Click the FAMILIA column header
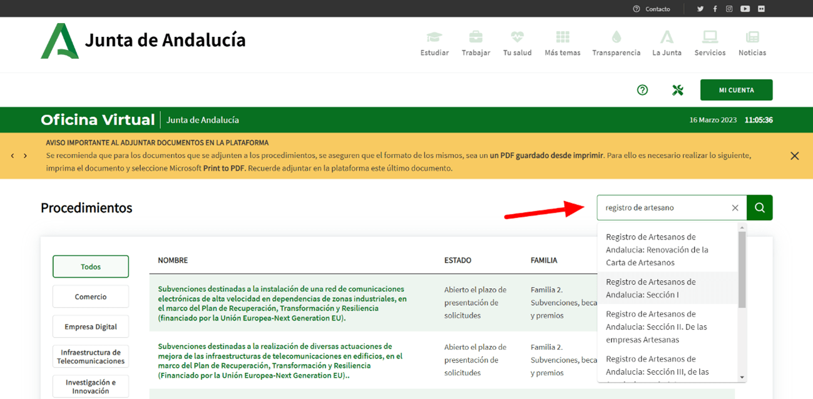Image resolution: width=813 pixels, height=399 pixels. (544, 260)
